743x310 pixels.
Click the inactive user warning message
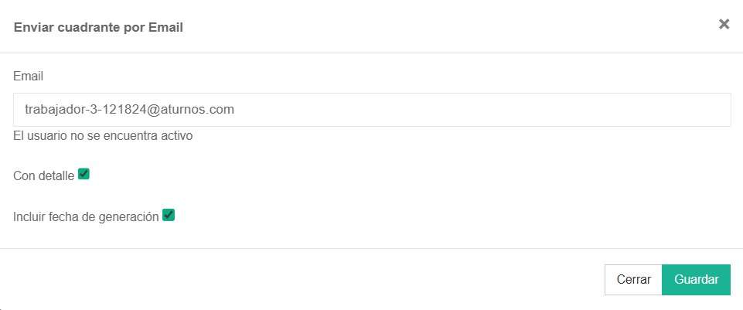[103, 136]
